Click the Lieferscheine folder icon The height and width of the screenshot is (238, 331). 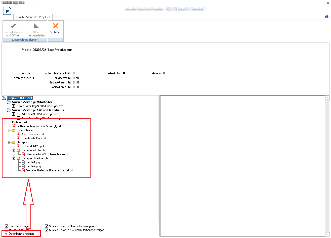pos(14,130)
